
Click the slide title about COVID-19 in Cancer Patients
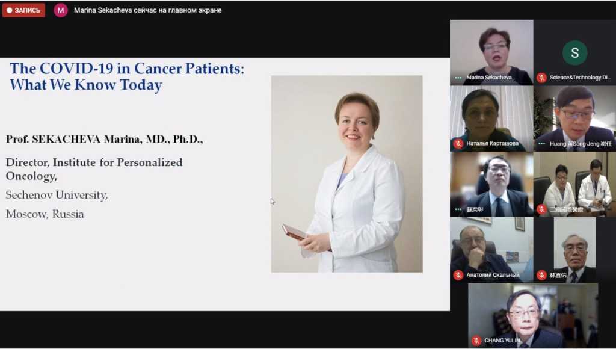[126, 76]
